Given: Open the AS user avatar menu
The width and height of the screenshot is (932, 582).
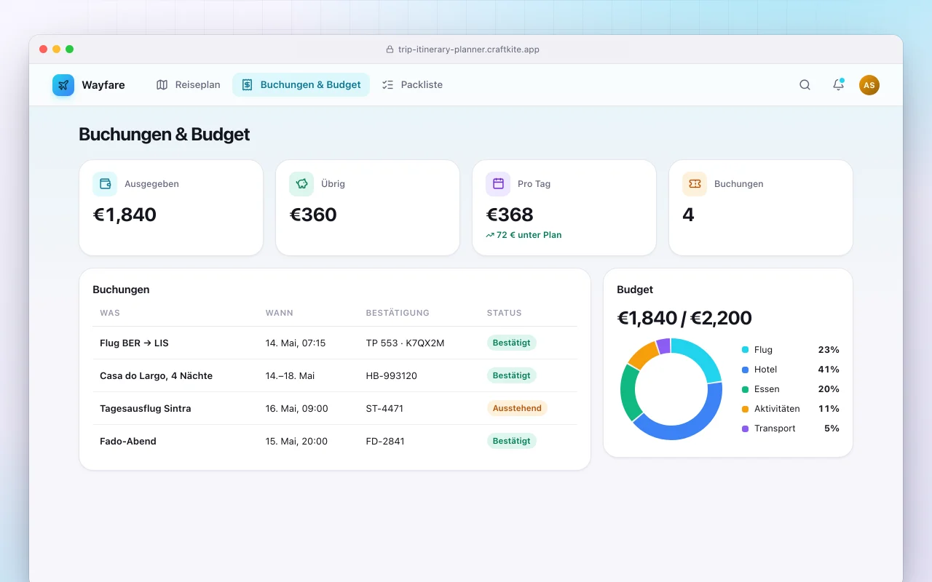Looking at the screenshot, I should 869,85.
